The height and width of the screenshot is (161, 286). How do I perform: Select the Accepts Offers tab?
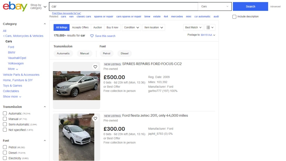point(80,27)
